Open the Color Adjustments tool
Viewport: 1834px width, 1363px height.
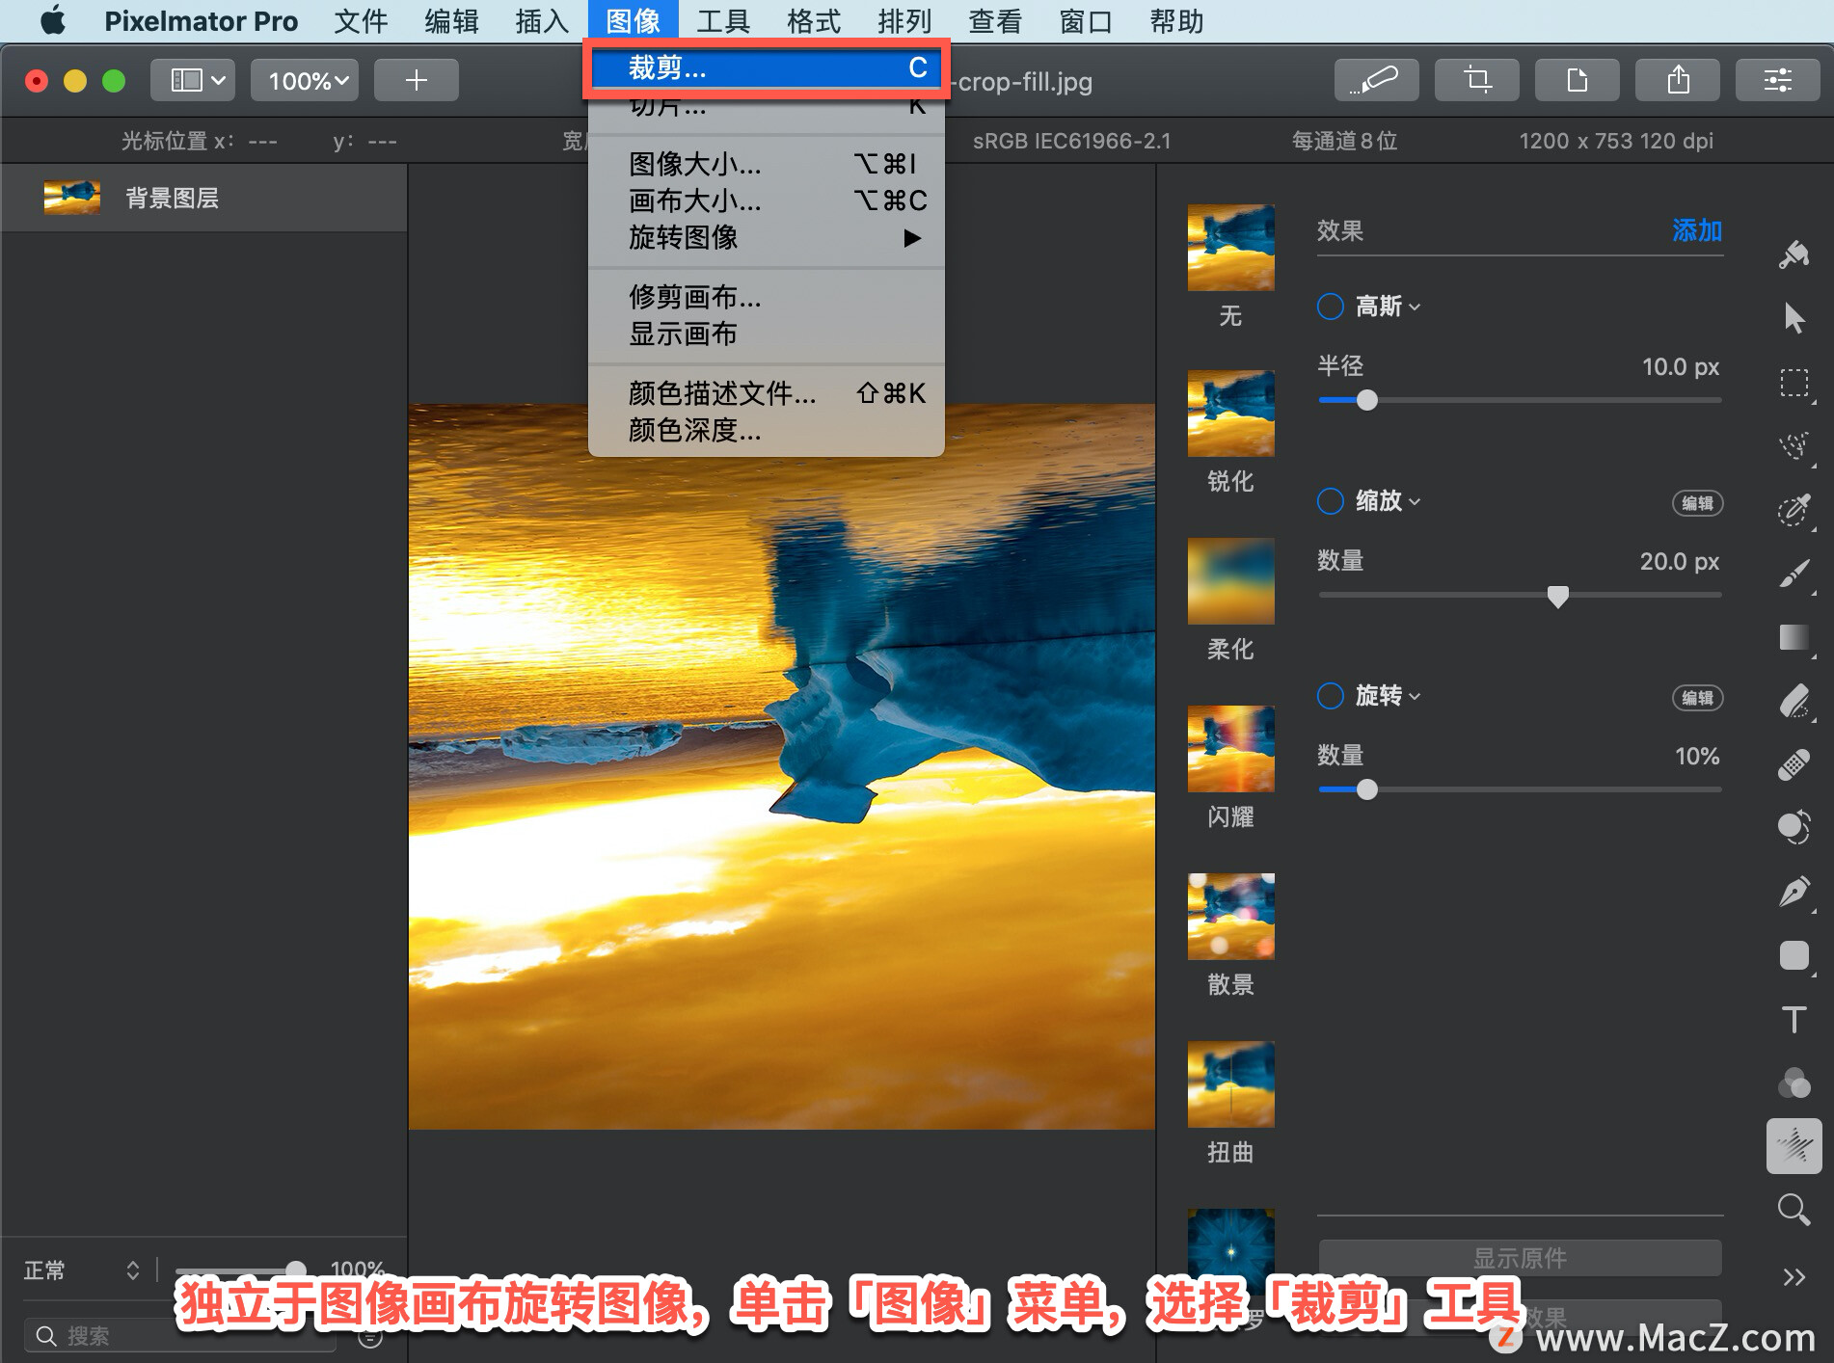point(1794,1082)
